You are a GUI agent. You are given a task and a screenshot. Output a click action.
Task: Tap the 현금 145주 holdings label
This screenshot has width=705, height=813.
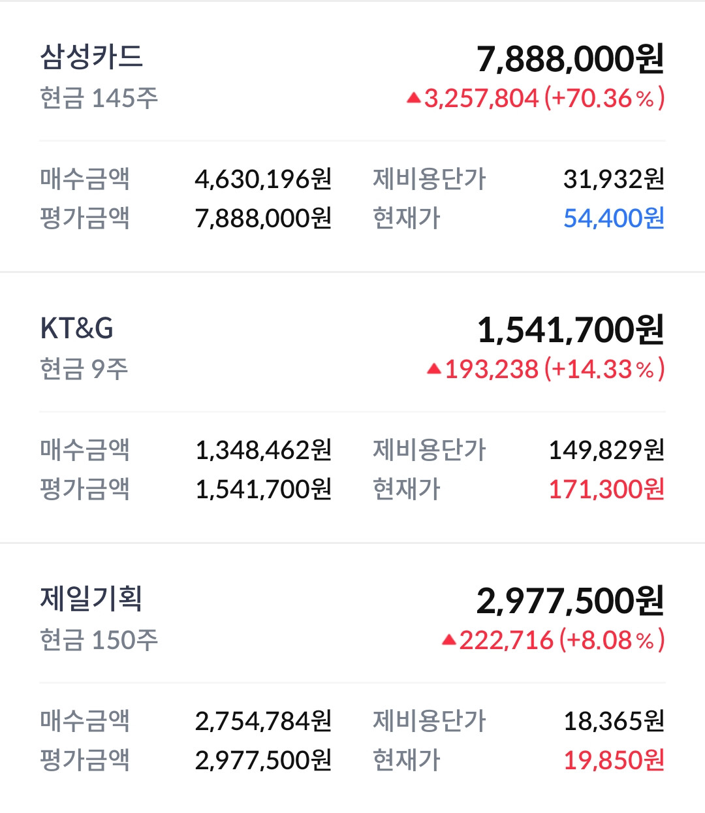(99, 99)
